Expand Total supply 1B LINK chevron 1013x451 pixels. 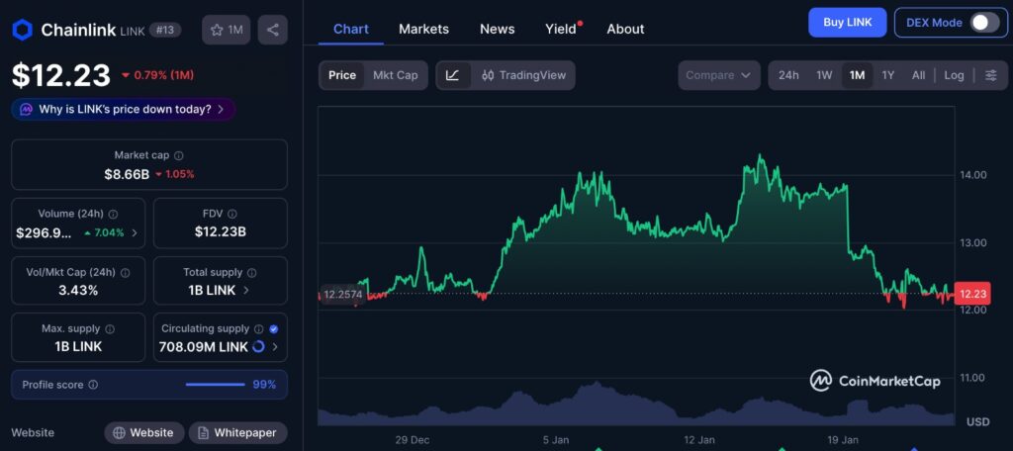point(246,290)
